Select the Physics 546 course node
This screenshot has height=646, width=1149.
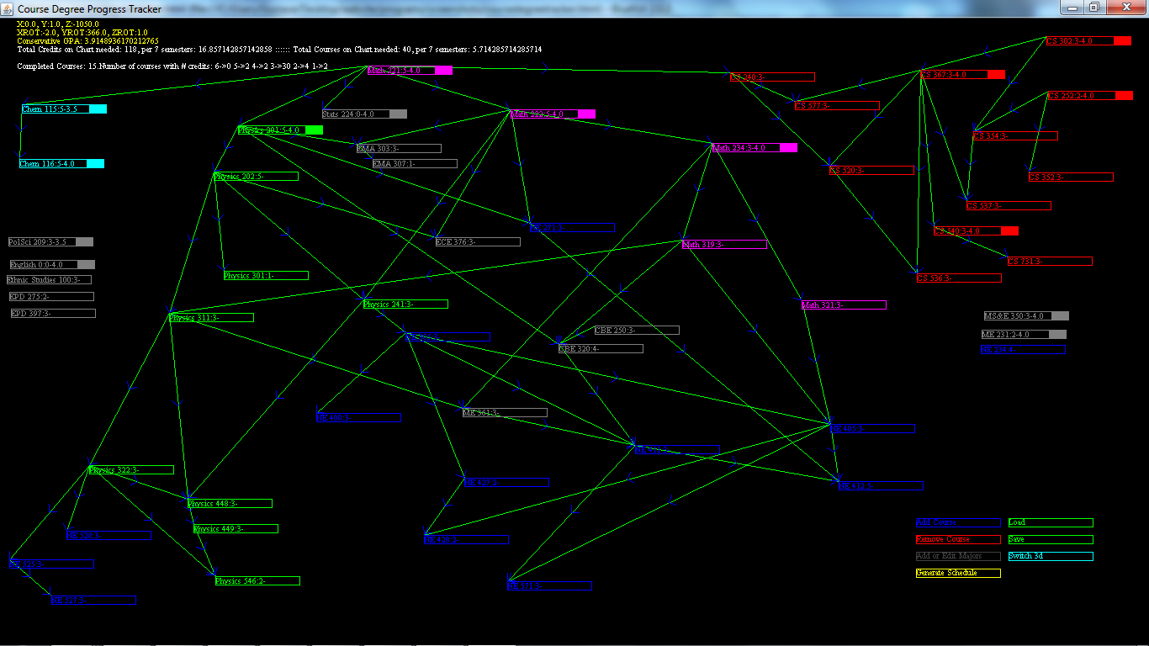[257, 581]
